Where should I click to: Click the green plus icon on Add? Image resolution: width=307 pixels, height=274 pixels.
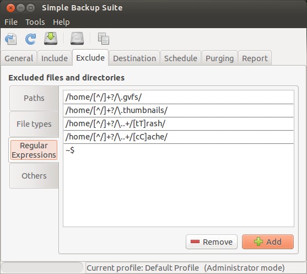258,241
